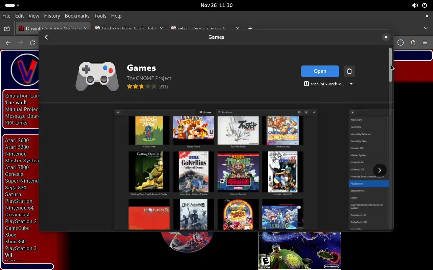Open the Help menu
This screenshot has height=270, width=433.
click(116, 16)
